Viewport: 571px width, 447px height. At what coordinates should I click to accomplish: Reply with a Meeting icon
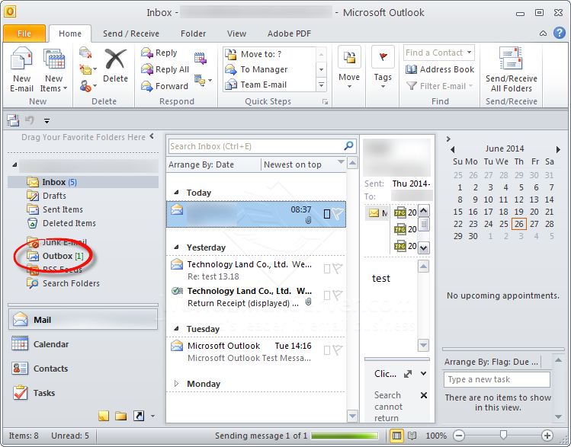[x=200, y=58]
